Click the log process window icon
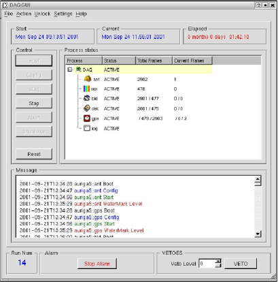This screenshot has height=282, width=278. point(87,128)
